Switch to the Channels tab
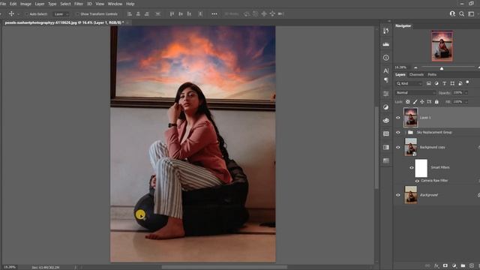This screenshot has width=480, height=270. pyautogui.click(x=416, y=75)
